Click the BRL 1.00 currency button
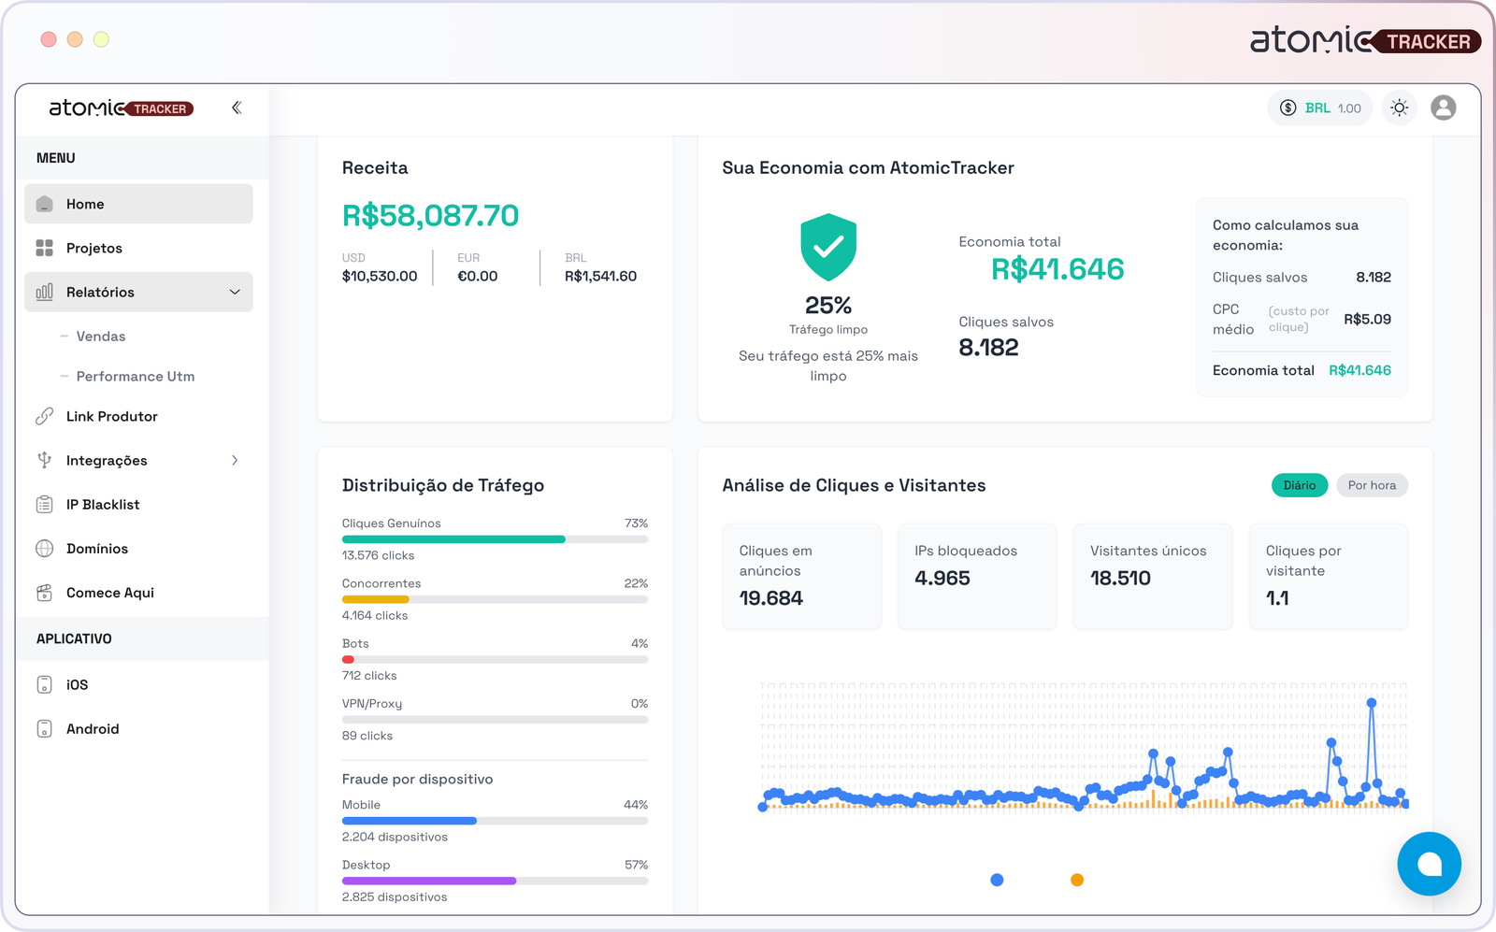This screenshot has height=932, width=1496. [x=1319, y=108]
